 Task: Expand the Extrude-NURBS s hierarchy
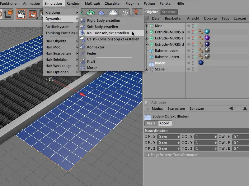tap(147, 38)
